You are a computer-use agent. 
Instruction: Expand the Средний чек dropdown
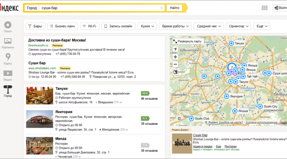pyautogui.click(x=209, y=26)
